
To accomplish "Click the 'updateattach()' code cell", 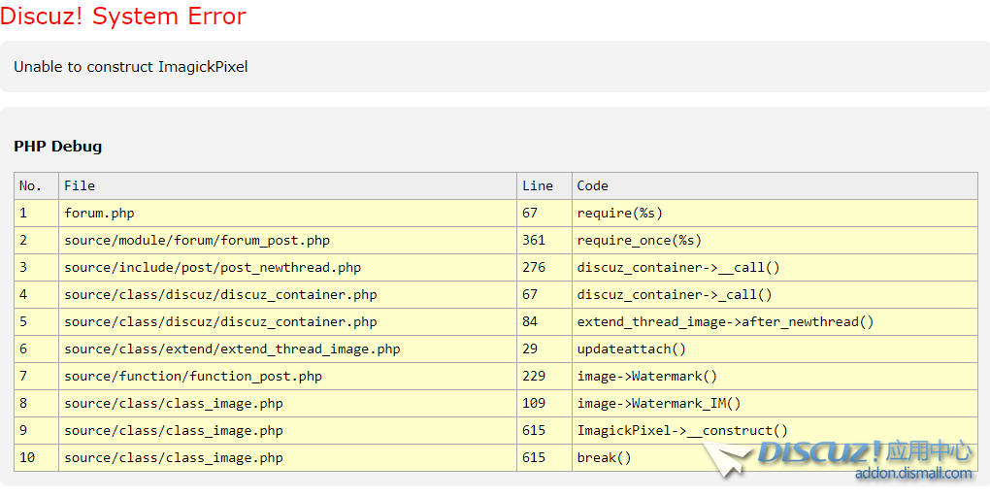I will 775,349.
